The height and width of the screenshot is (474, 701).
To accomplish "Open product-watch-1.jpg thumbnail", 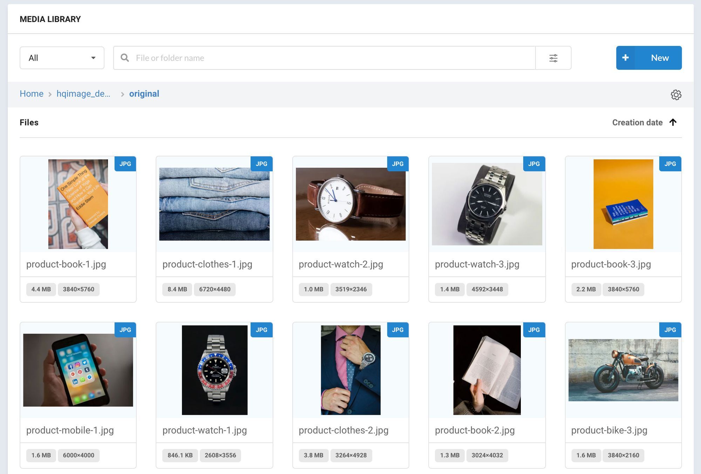I will point(215,370).
